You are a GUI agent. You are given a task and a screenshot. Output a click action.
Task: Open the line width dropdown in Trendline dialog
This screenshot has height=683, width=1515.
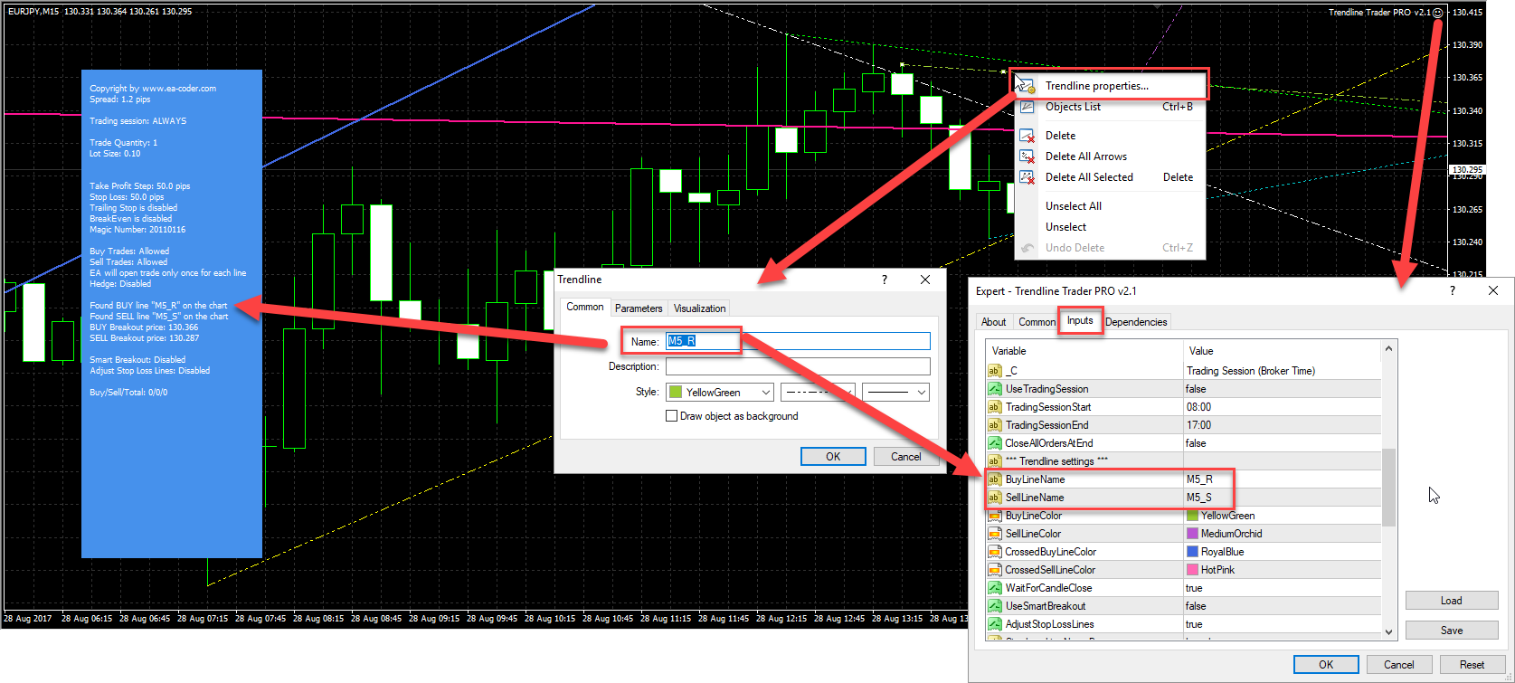click(x=895, y=393)
